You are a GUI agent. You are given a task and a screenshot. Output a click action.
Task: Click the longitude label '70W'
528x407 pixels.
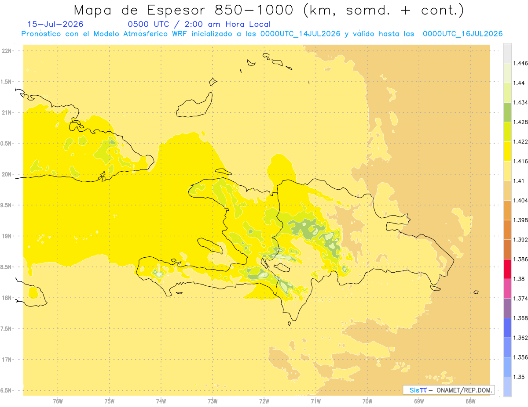[x=367, y=401]
